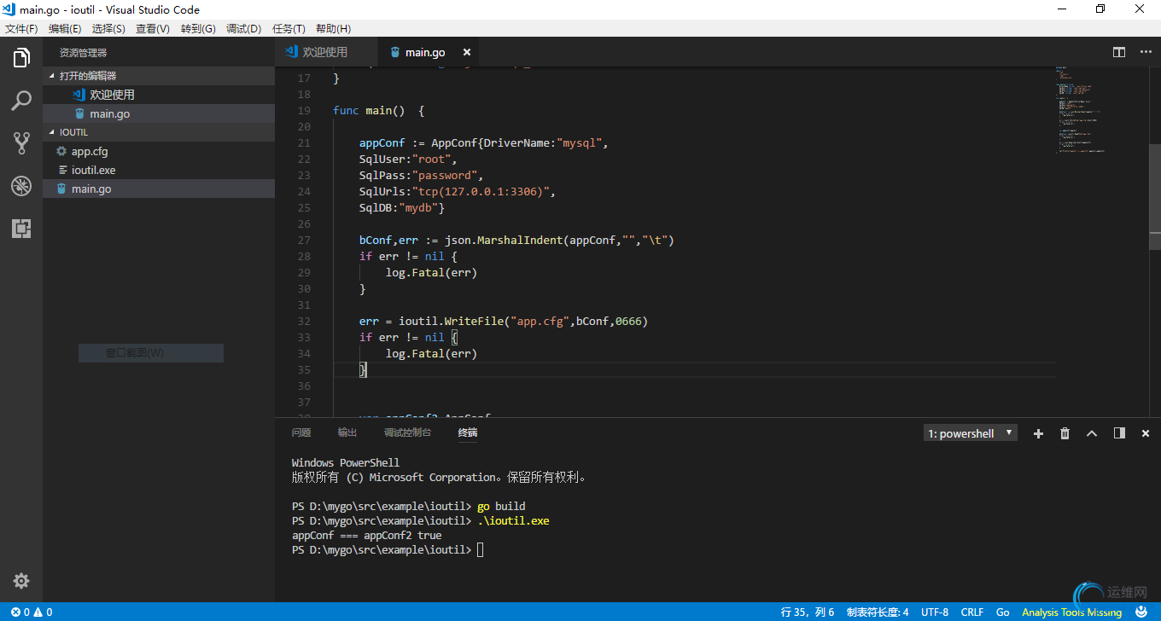Move panel position icon
Screen dimensions: 1161x621
(1119, 433)
